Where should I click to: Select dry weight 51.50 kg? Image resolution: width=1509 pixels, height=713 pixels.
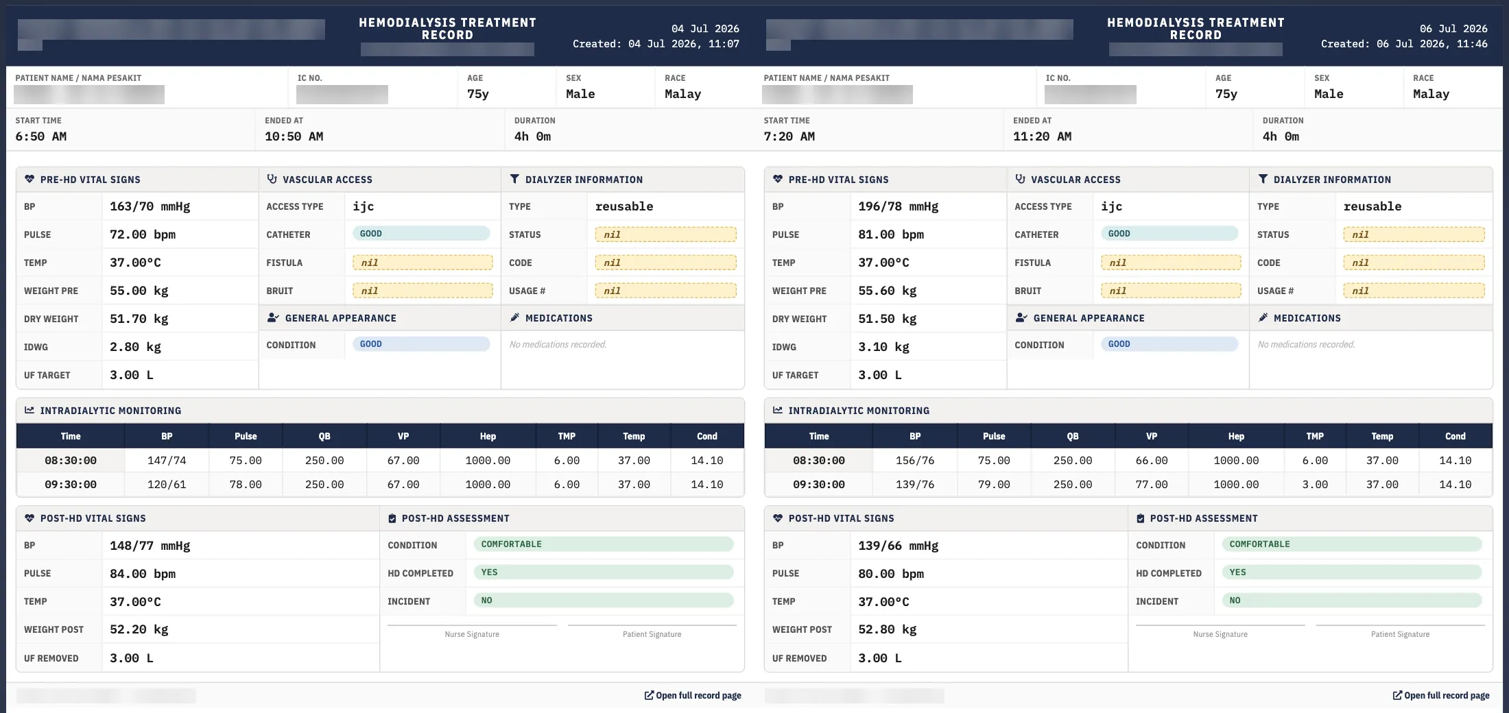[x=888, y=319]
